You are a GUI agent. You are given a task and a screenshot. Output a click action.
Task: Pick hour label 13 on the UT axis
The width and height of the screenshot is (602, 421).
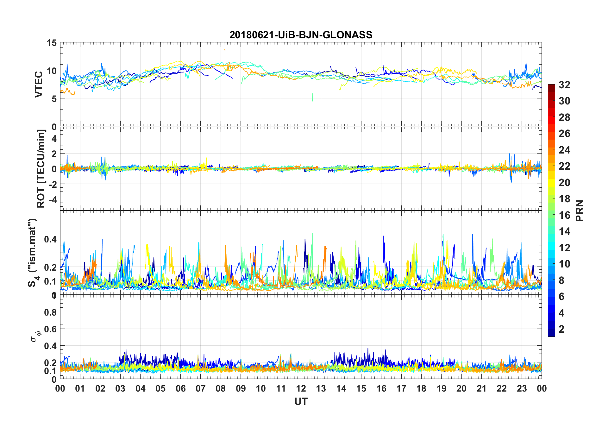click(321, 388)
